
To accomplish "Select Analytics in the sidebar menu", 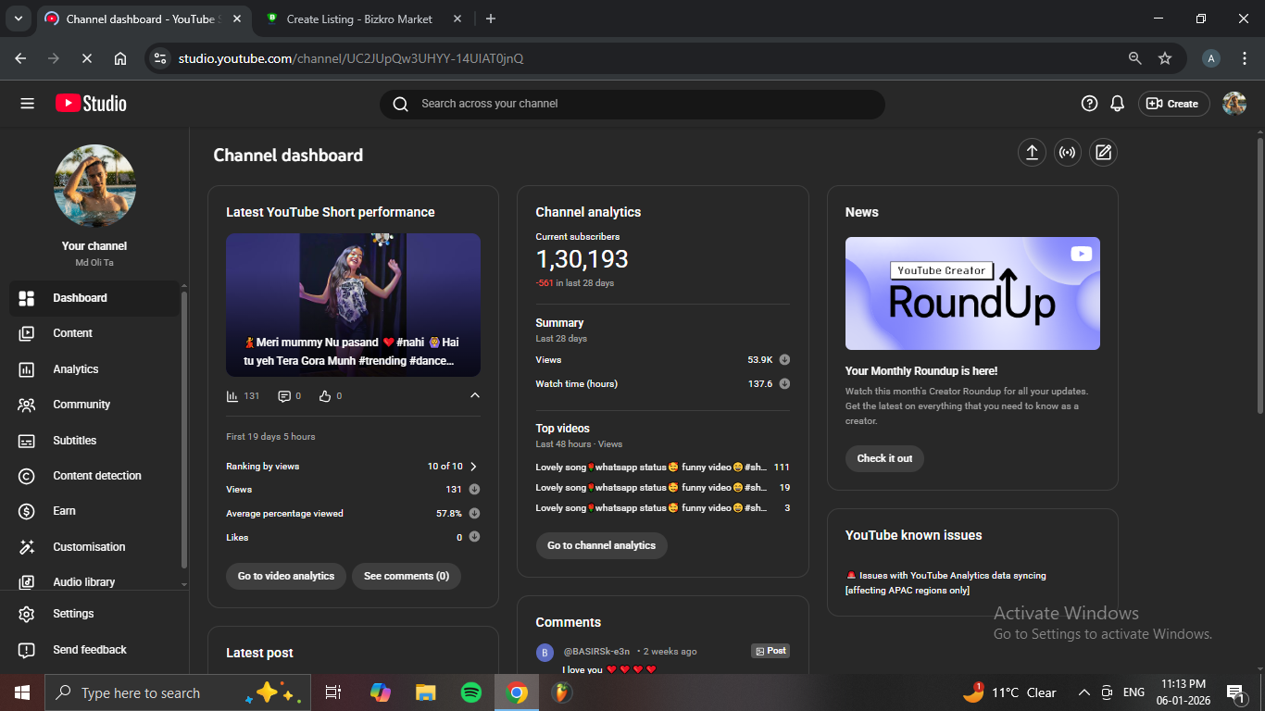I will 76,369.
